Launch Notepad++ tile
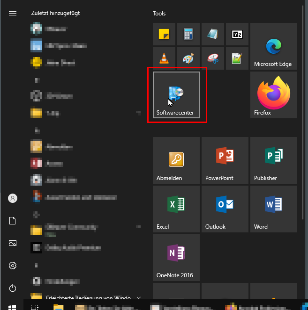Viewport: 308px width, 310px height. click(237, 58)
